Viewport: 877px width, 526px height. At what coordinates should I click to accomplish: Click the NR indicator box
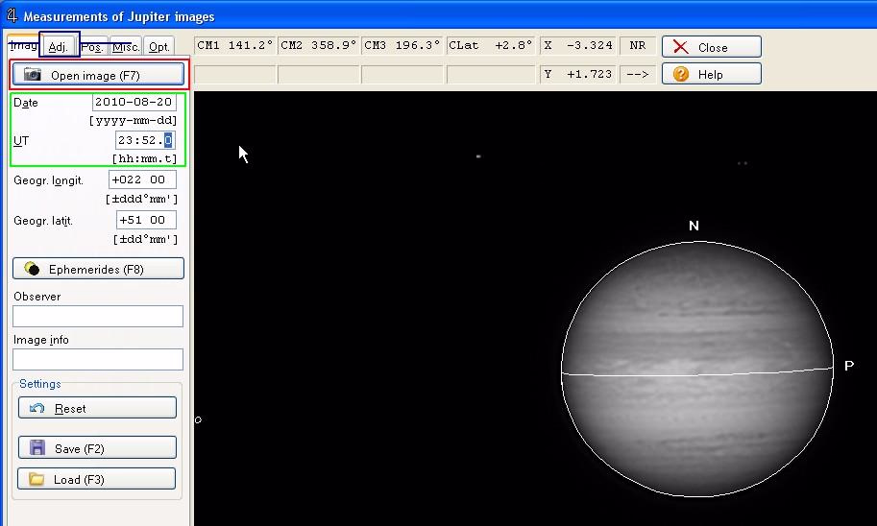[x=637, y=45]
